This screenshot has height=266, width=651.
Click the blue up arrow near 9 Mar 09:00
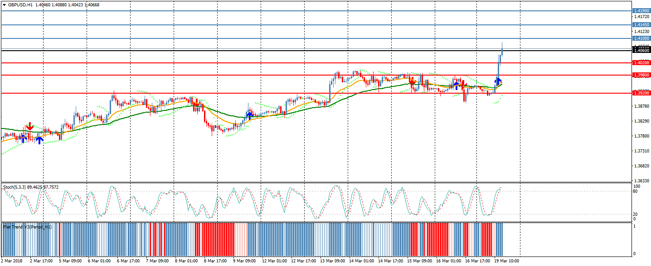(x=249, y=115)
